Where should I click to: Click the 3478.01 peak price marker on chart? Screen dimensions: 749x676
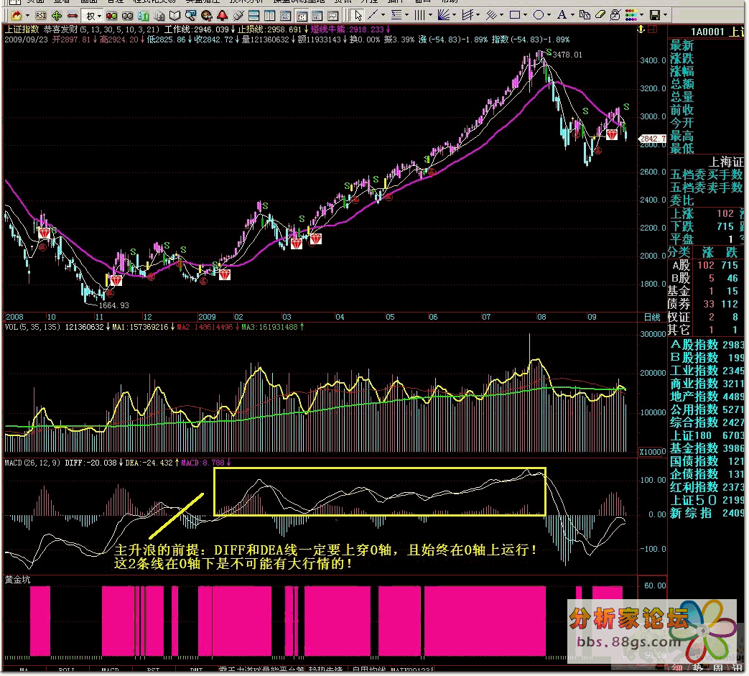pyautogui.click(x=567, y=55)
